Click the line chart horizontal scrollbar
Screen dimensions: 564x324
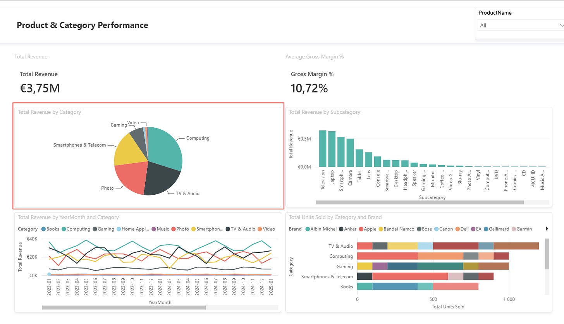(x=124, y=307)
